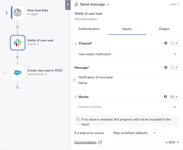The height and width of the screenshot is (150, 183).
Task: Open help for the Blocks field
Action: pyautogui.click(x=166, y=97)
